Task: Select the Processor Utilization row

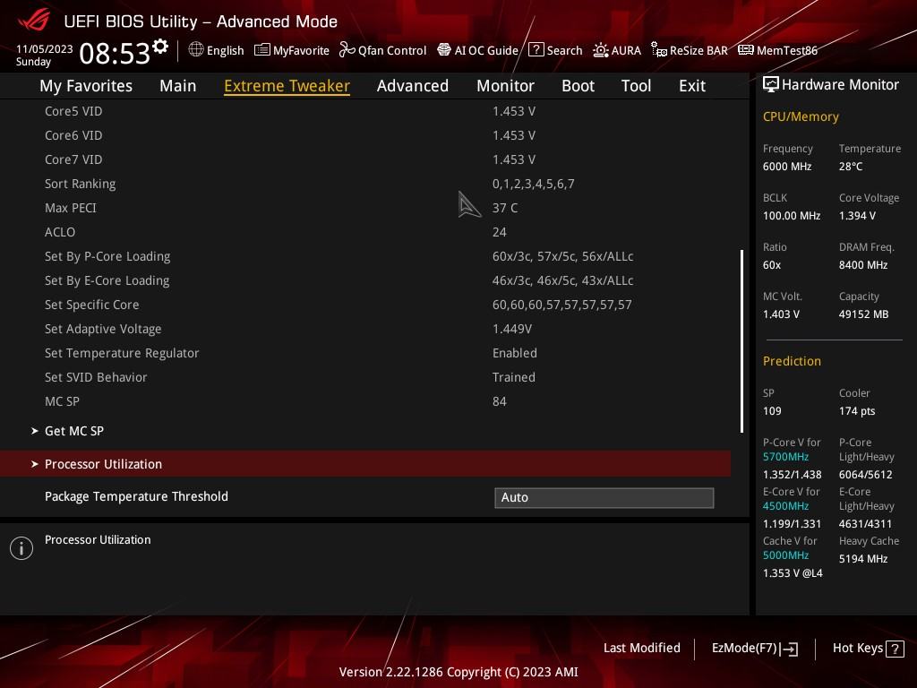Action: (365, 464)
